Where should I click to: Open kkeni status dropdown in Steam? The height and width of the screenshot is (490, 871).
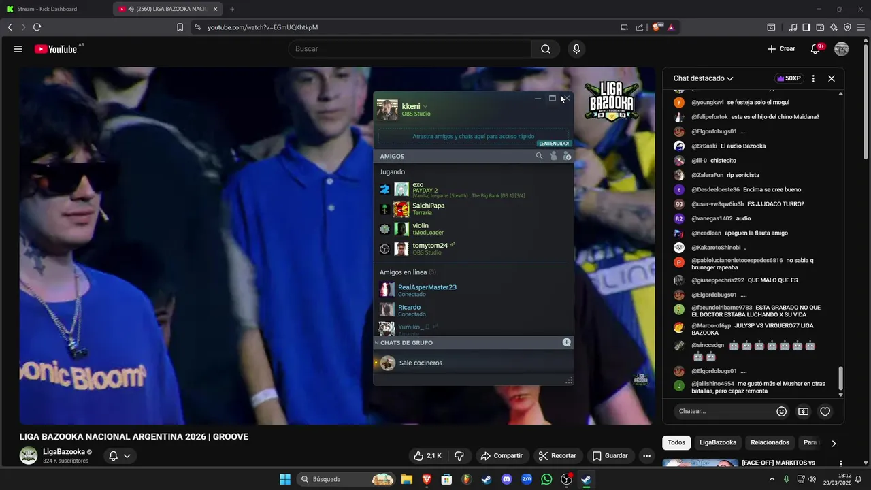pos(425,106)
